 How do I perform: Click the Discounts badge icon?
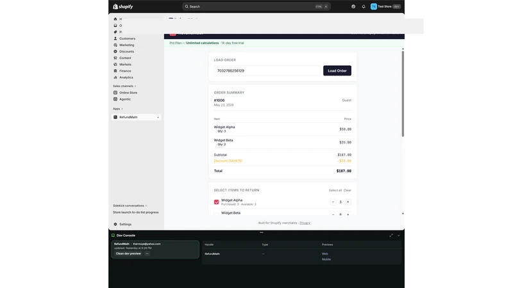[115, 52]
